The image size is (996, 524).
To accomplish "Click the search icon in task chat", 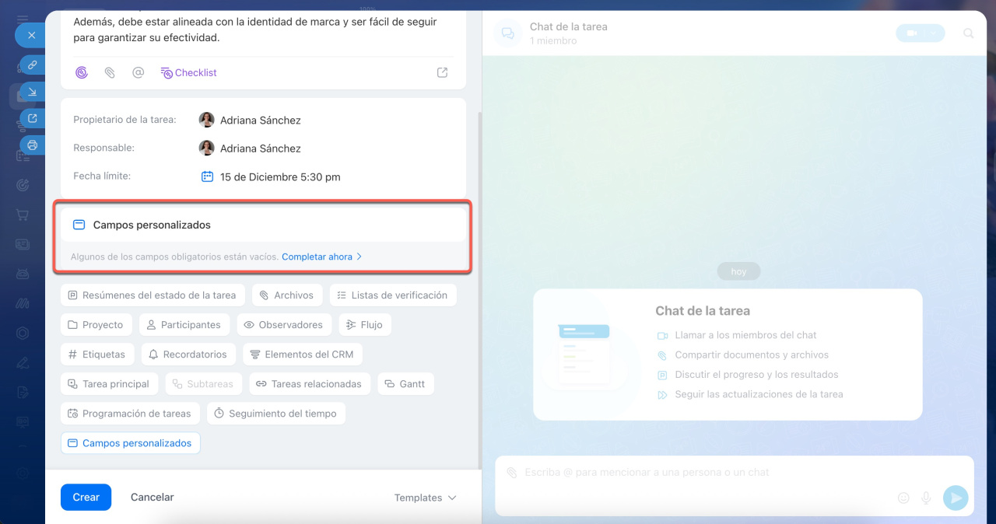I will point(969,33).
